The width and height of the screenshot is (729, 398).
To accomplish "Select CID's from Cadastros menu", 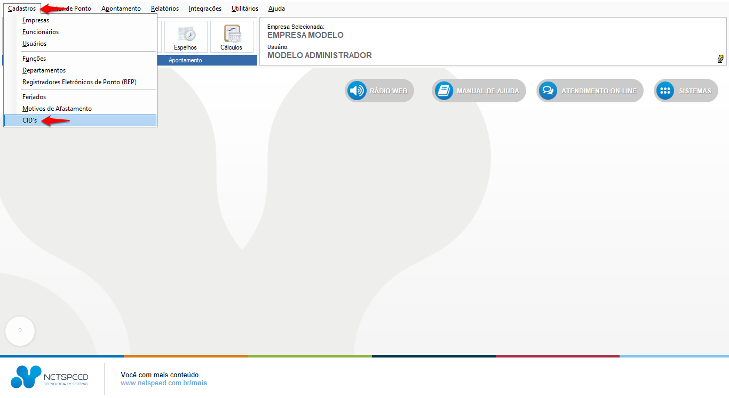I will [30, 121].
